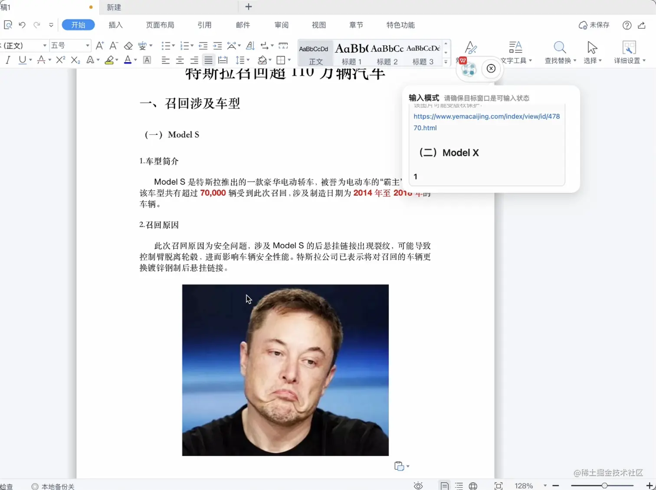Click the increase indent icon
The height and width of the screenshot is (490, 656).
(217, 46)
